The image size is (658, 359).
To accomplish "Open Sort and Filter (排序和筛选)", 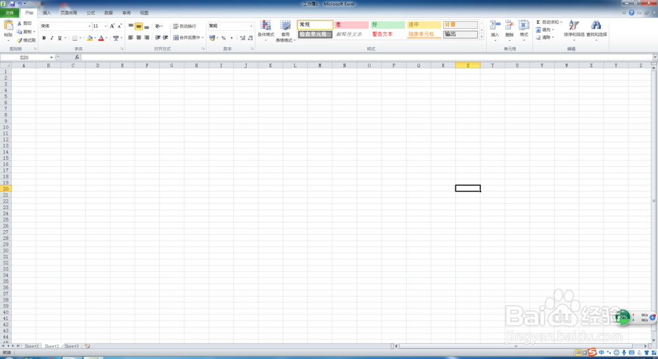I will 574,30.
